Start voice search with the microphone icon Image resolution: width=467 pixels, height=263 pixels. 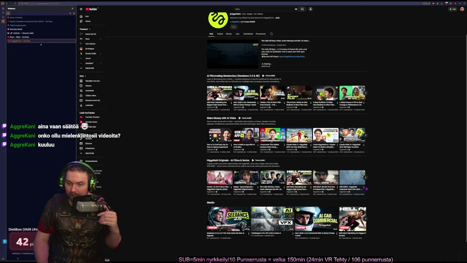(310, 9)
